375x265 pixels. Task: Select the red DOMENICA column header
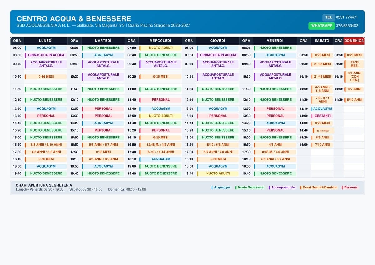[354, 41]
